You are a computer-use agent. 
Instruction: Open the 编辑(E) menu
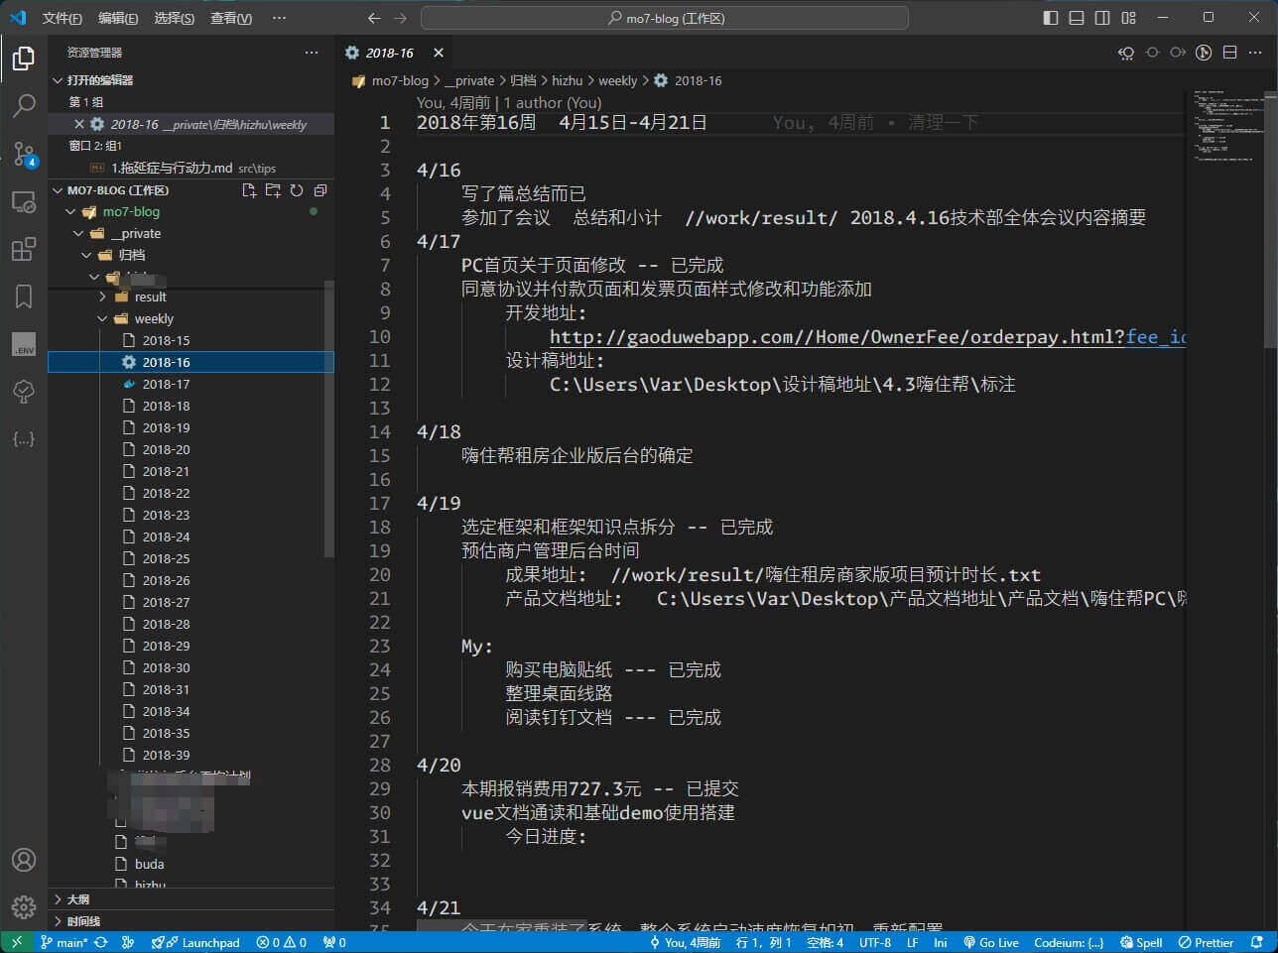[118, 18]
